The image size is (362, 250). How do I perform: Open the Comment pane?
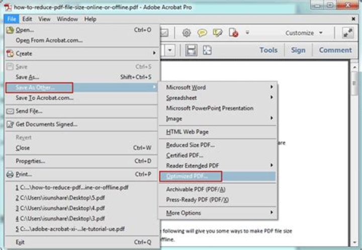pyautogui.click(x=335, y=50)
